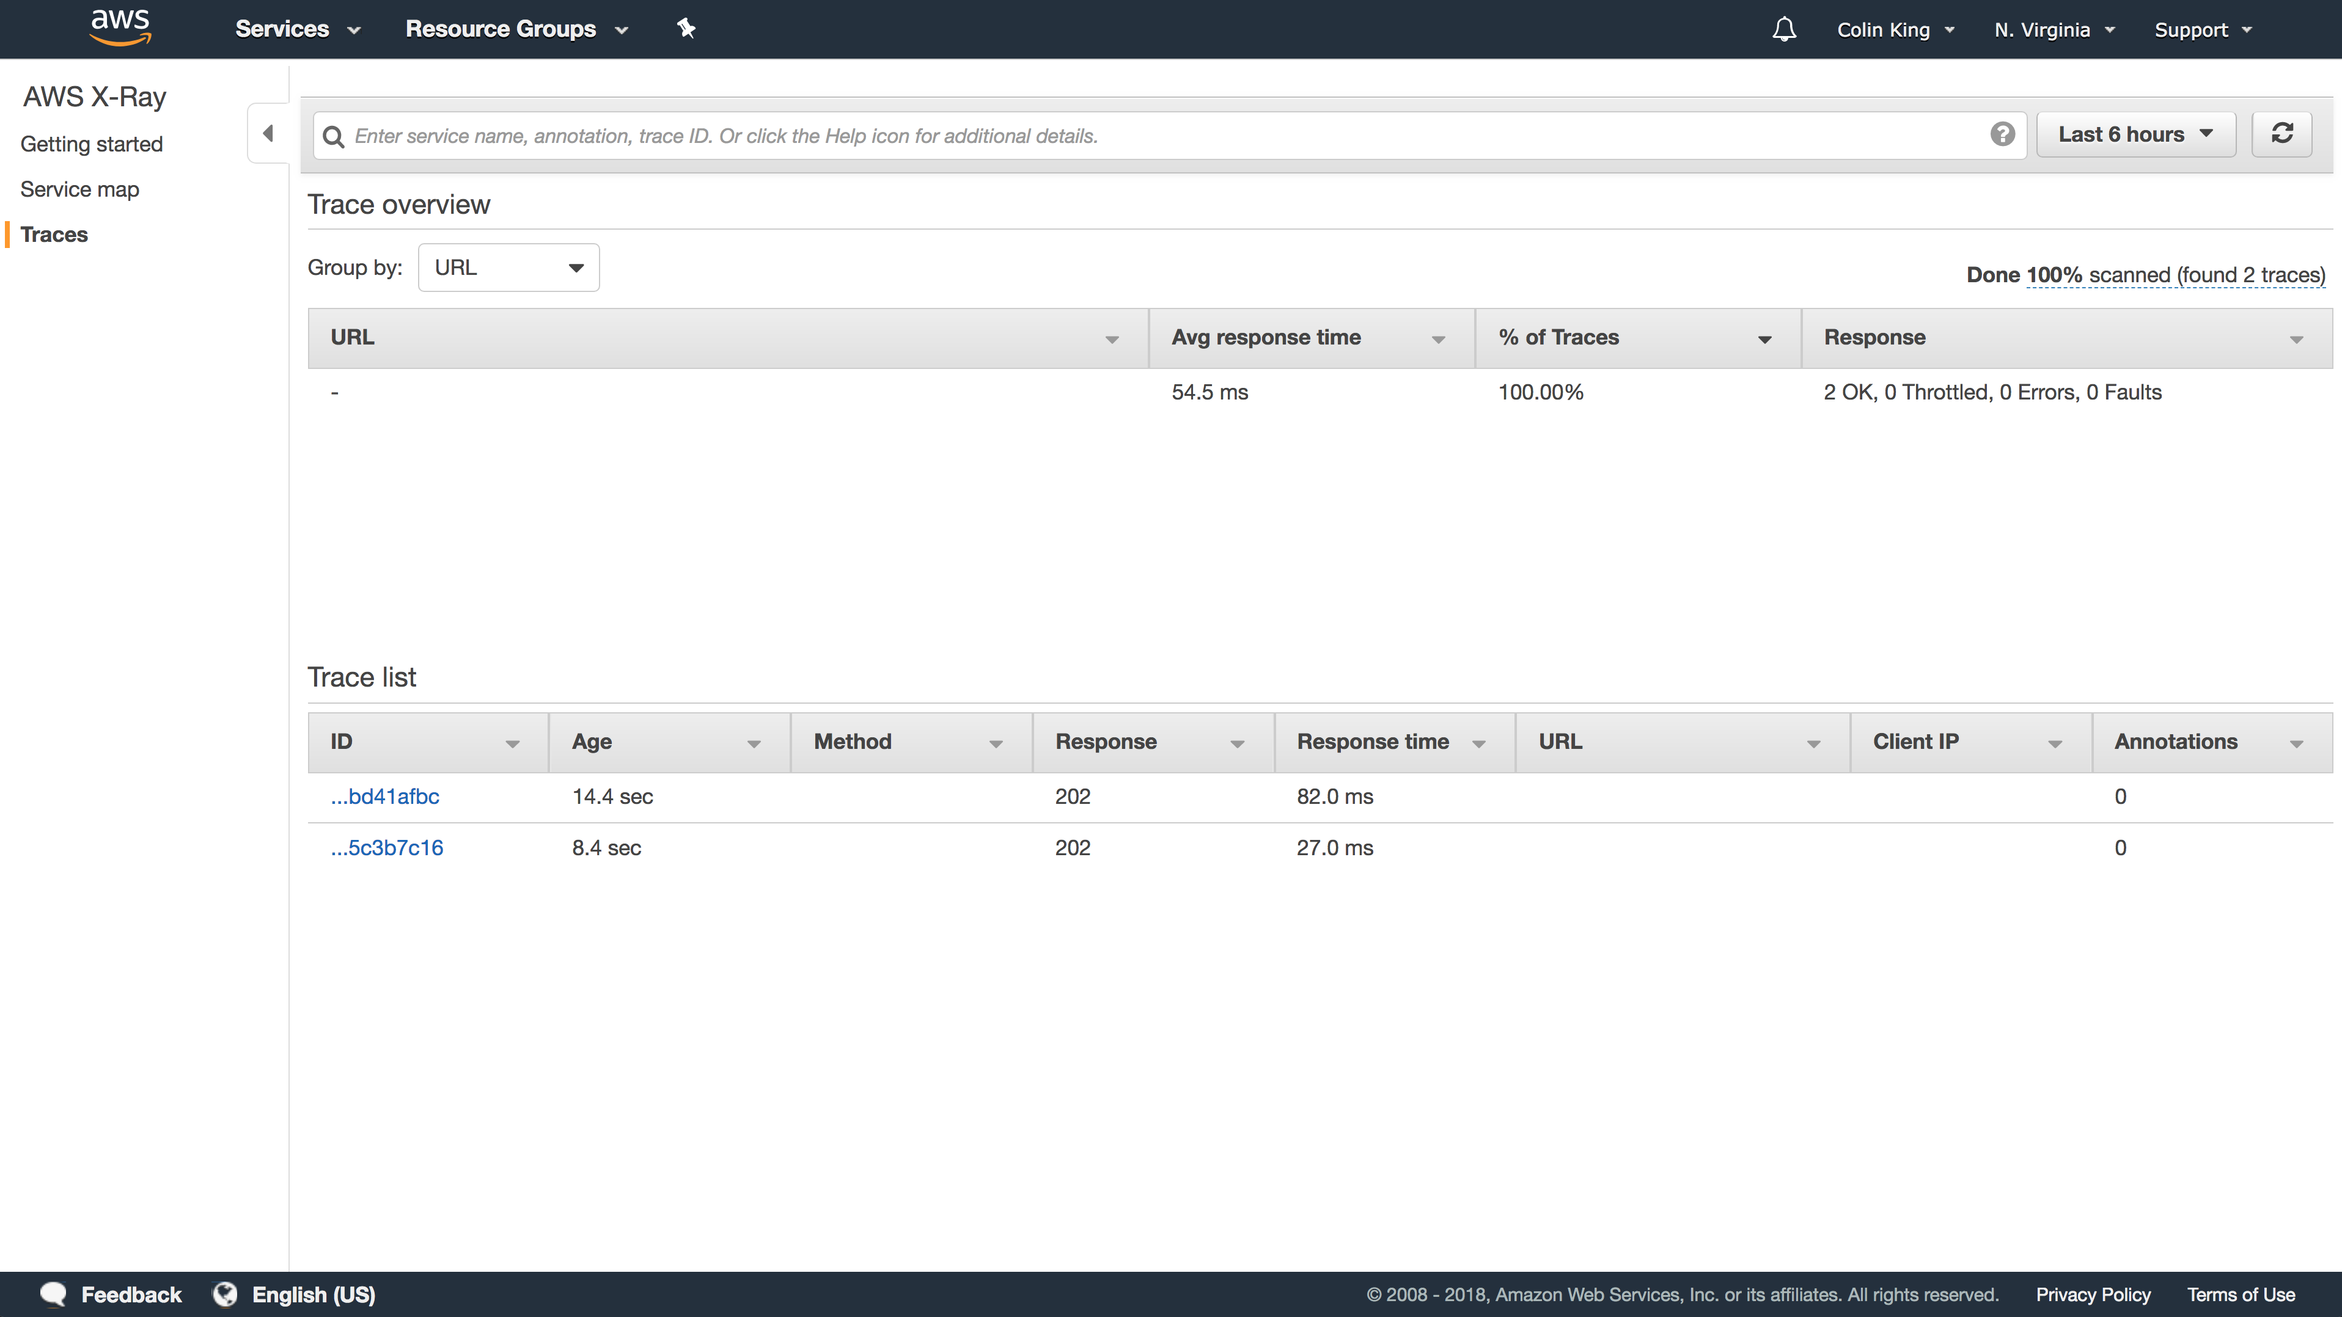Image resolution: width=2342 pixels, height=1317 pixels.
Task: Open the notifications bell icon
Action: click(1784, 29)
